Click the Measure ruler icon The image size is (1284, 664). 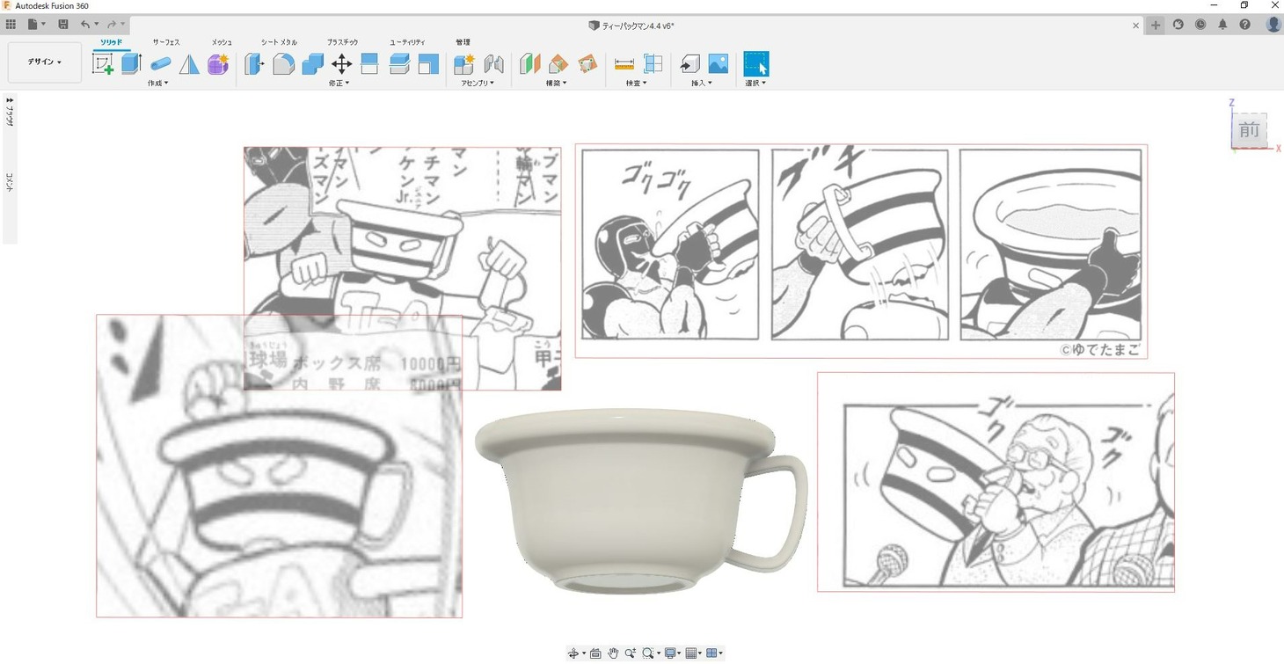tap(624, 64)
